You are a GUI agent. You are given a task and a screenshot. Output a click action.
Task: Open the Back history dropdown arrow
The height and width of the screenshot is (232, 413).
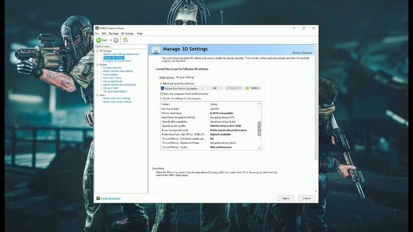[111, 40]
